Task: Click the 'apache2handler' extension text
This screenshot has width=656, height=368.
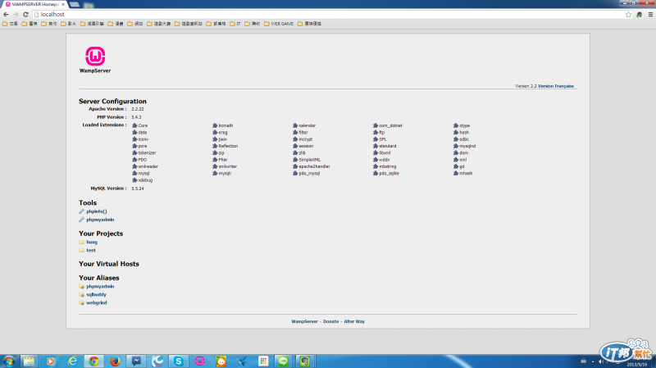Action: point(314,166)
